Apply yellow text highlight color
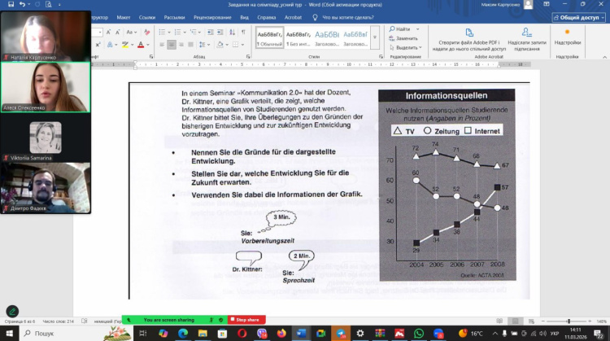 tap(125, 45)
